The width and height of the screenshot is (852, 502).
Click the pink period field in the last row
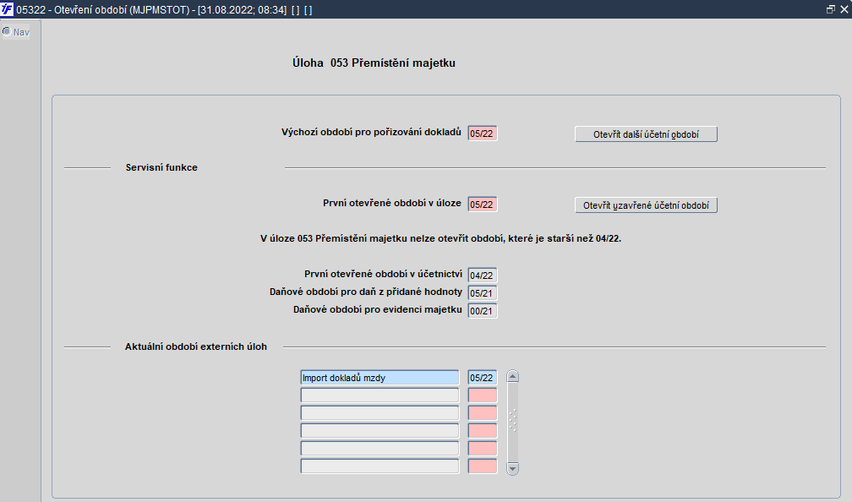[482, 467]
